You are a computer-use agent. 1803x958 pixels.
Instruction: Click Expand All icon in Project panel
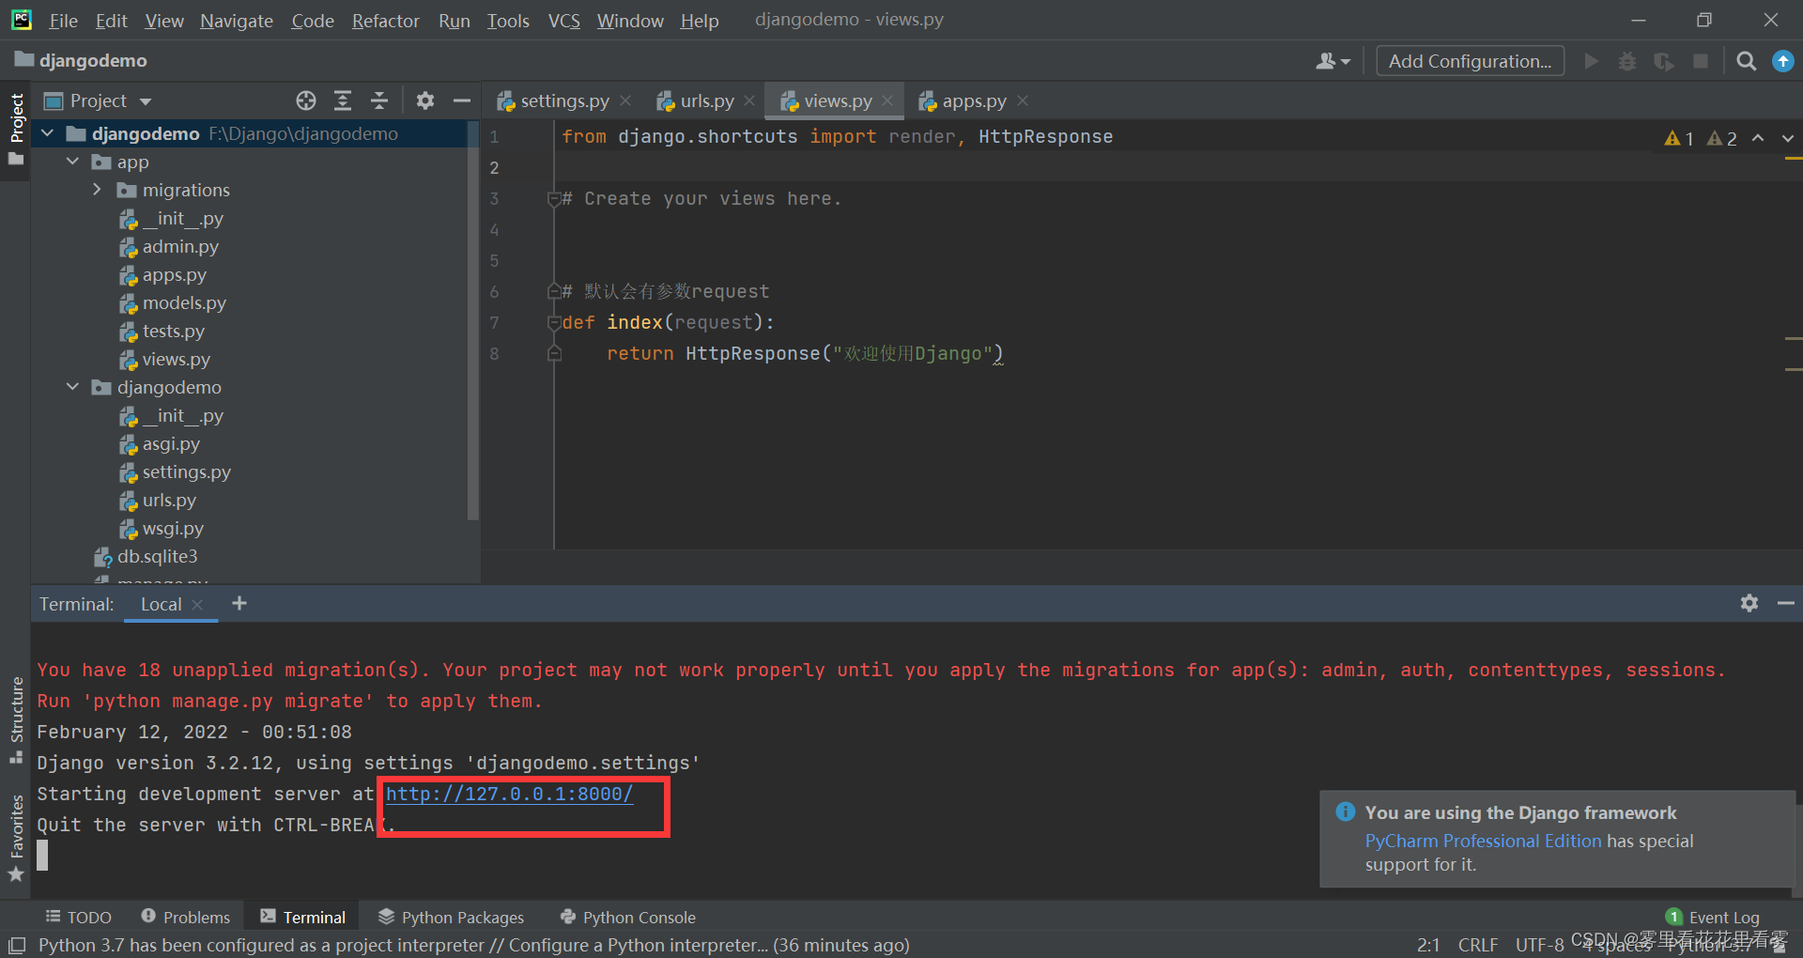click(343, 100)
